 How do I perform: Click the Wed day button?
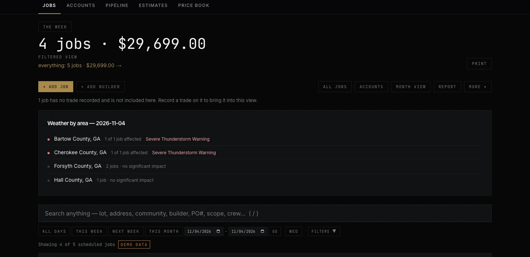point(293,231)
